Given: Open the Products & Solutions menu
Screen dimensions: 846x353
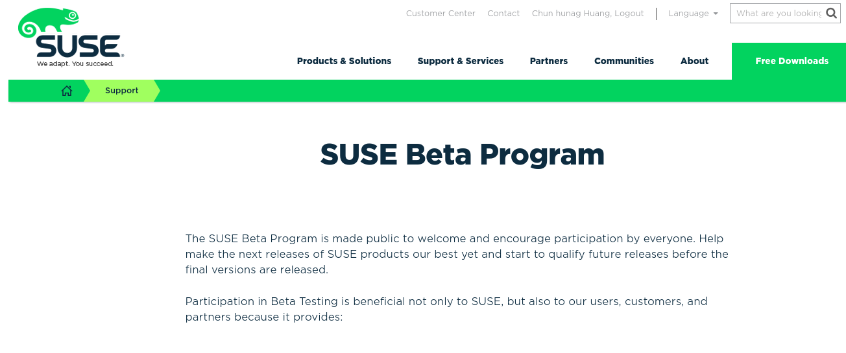Looking at the screenshot, I should (x=344, y=61).
